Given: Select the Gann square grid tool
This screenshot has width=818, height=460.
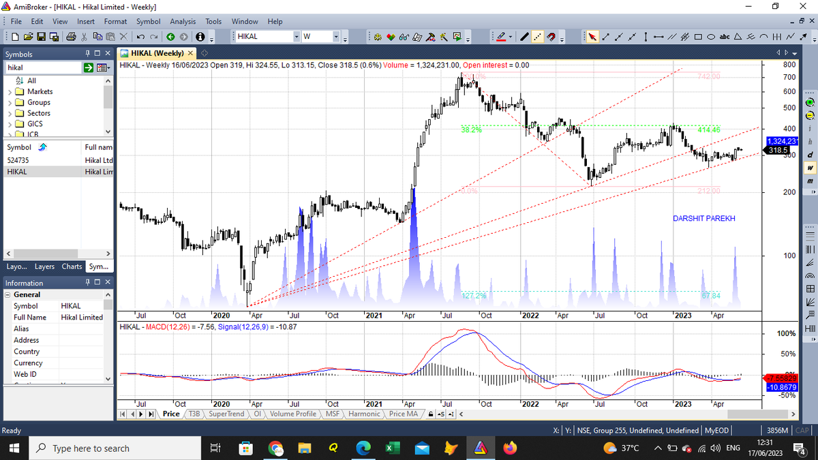Looking at the screenshot, I should pyautogui.click(x=811, y=289).
